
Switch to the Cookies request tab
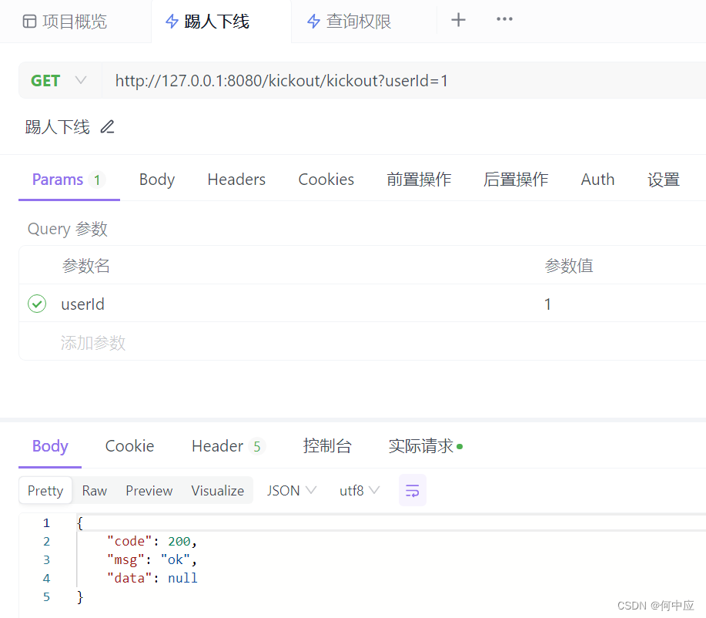[326, 179]
